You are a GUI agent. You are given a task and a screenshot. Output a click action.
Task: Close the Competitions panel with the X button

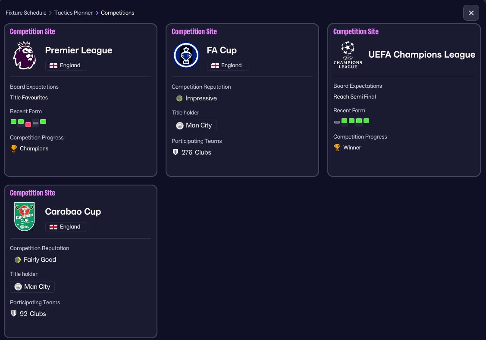coord(471,13)
